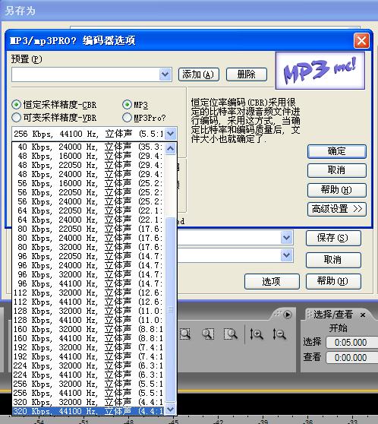Click the bitrate list scrollbar thumb
The image size is (378, 424).
171,309
